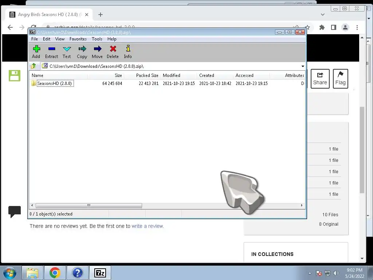Open Chrome's tab search chevron
This screenshot has width=373, height=280.
pos(323,15)
